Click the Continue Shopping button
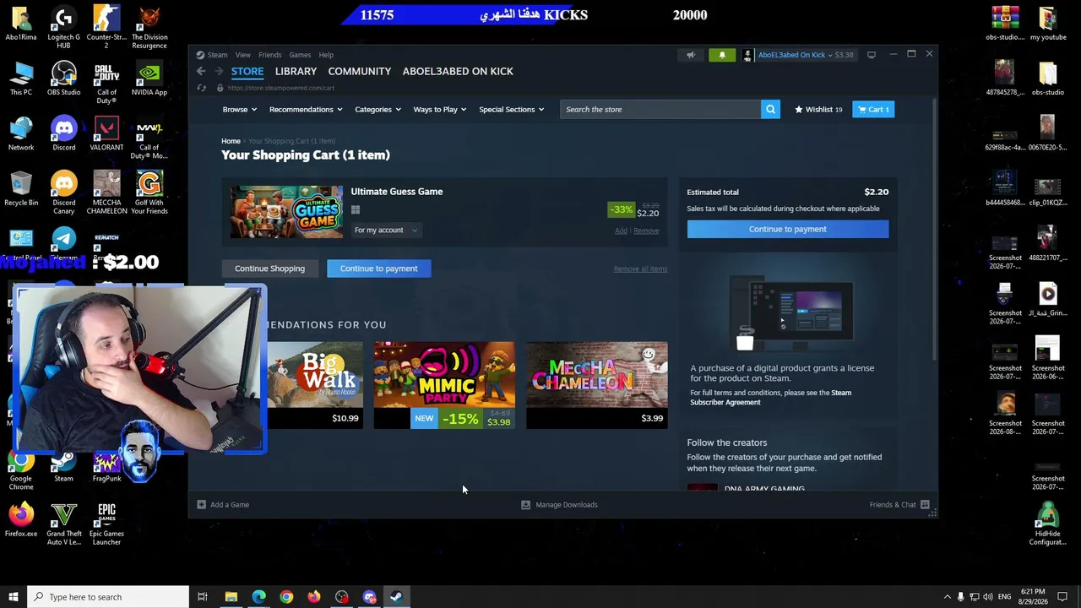Screen dimensions: 1081x608 [x=269, y=269]
